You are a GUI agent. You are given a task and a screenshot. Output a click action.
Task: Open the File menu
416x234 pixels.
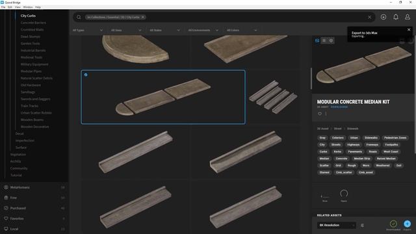[x=3, y=7]
